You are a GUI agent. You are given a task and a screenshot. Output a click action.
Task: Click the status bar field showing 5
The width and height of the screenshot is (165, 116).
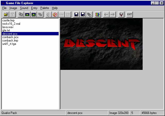click(135, 113)
